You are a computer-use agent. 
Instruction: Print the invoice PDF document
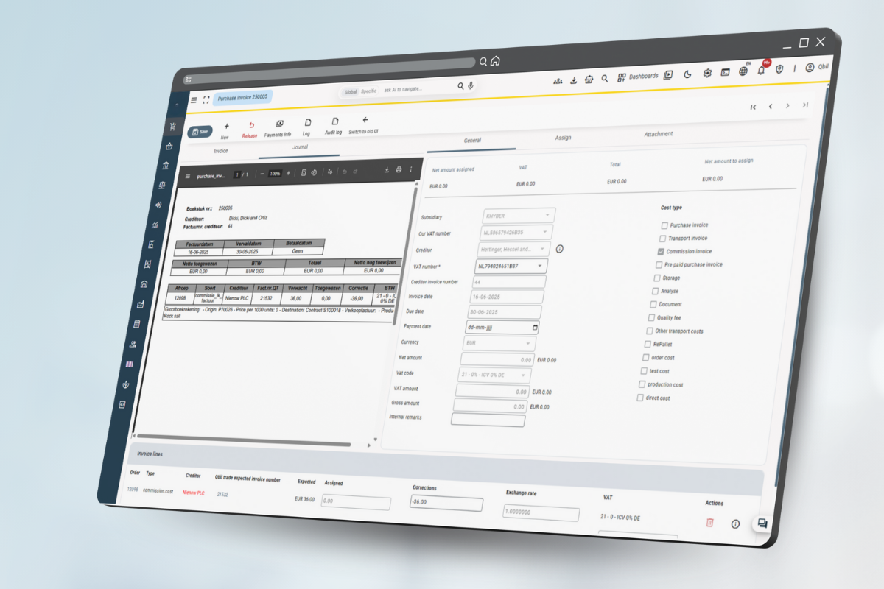[x=399, y=170]
